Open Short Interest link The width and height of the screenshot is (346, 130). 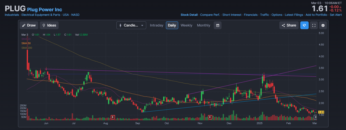pos(232,15)
